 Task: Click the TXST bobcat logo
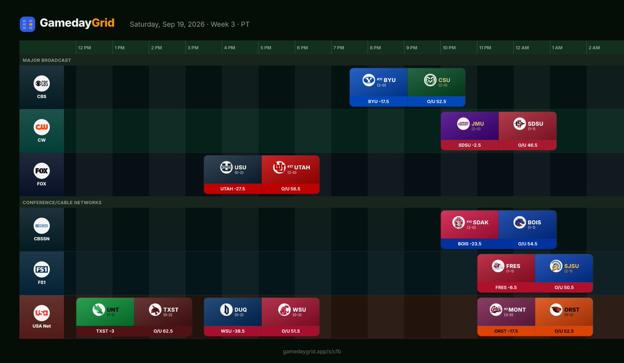coord(155,310)
